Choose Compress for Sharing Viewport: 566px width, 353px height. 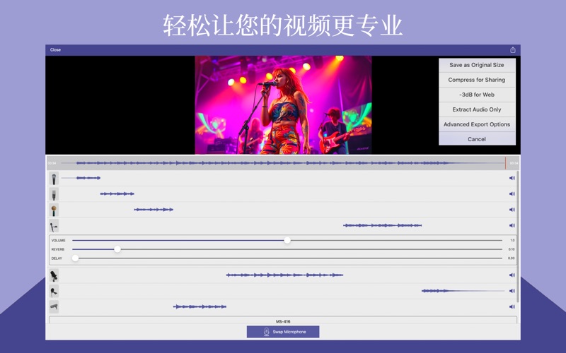[477, 80]
